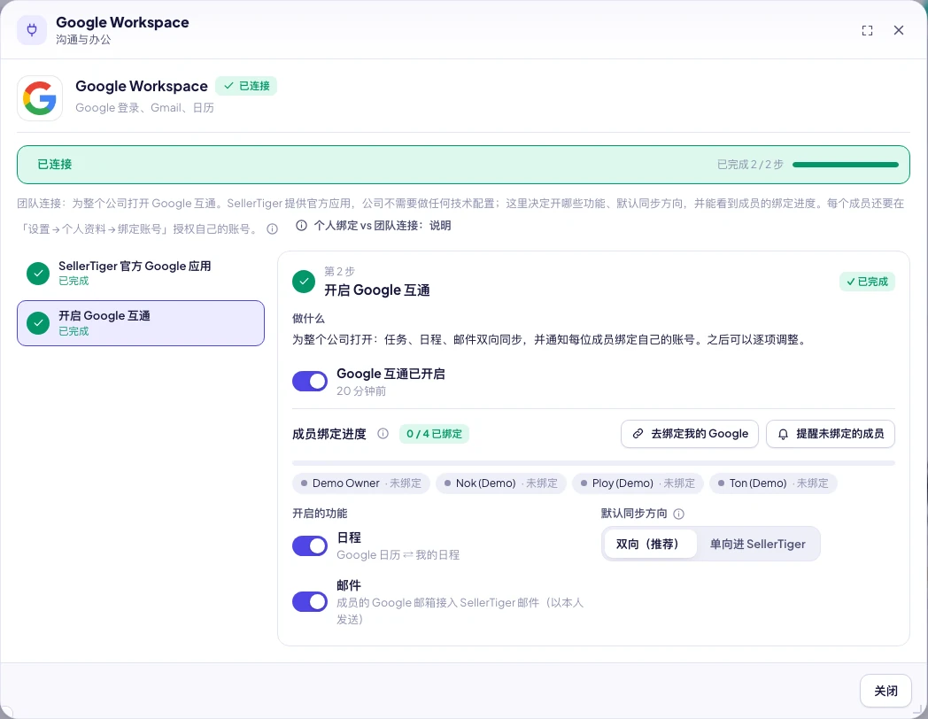The height and width of the screenshot is (719, 928).
Task: Toggle the 邮件 sync switch
Action: (310, 602)
